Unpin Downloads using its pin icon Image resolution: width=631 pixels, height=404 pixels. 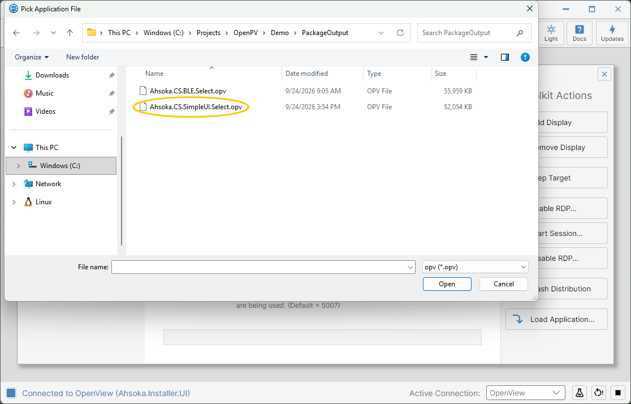pyautogui.click(x=111, y=75)
